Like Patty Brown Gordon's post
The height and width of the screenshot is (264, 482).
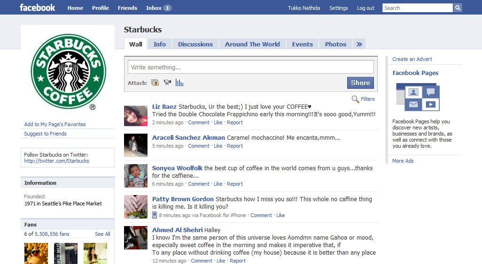pyautogui.click(x=280, y=216)
